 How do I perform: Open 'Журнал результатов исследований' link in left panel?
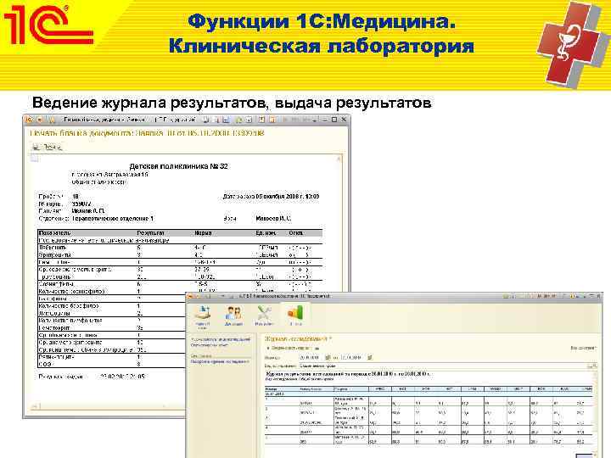[220, 339]
